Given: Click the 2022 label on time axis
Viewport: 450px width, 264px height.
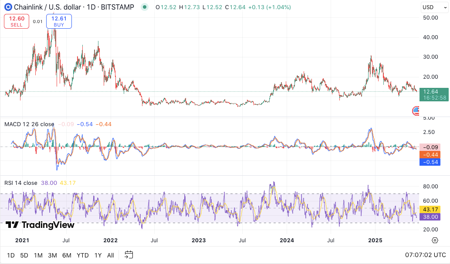Looking at the screenshot, I should (x=111, y=240).
